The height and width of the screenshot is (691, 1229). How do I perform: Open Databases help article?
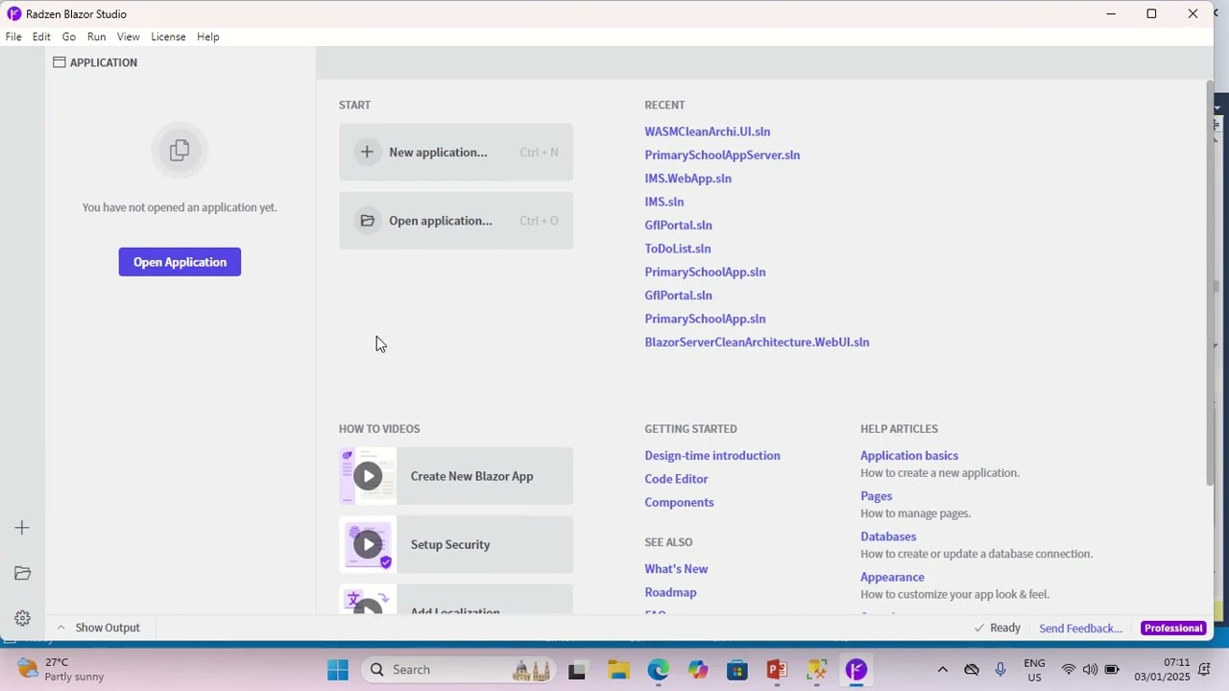[888, 536]
